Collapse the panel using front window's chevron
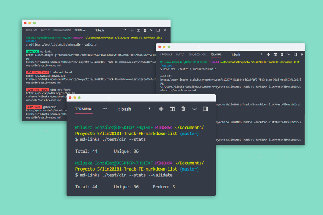323x215 pixels. (195, 109)
